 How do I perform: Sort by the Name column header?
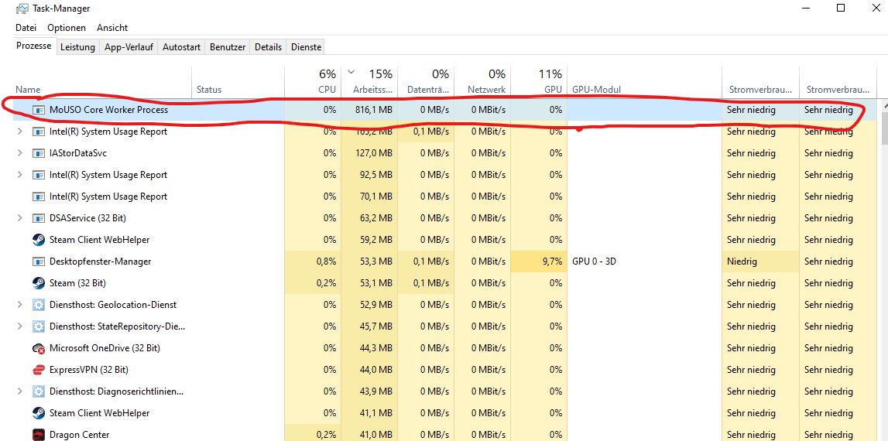(102, 81)
